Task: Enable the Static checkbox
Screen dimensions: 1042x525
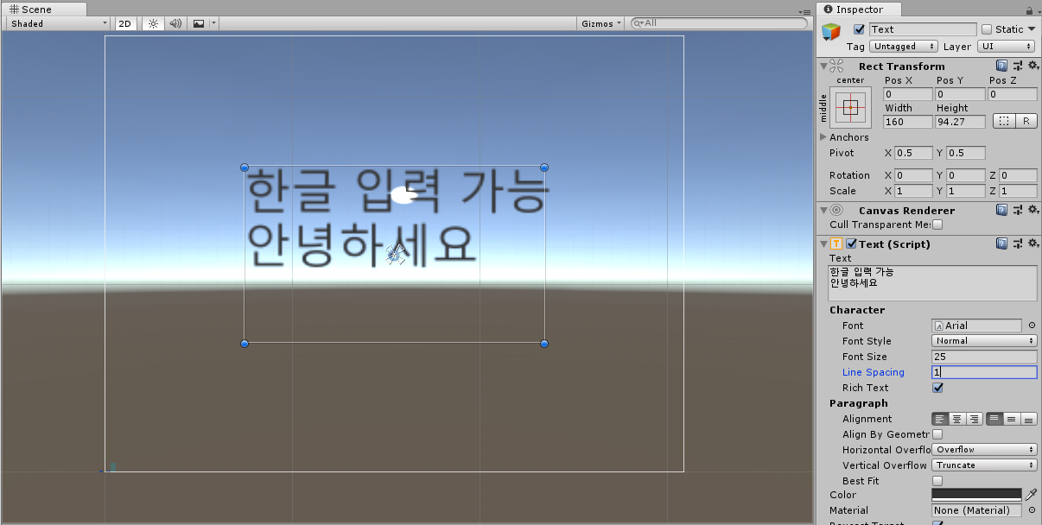Action: point(987,29)
